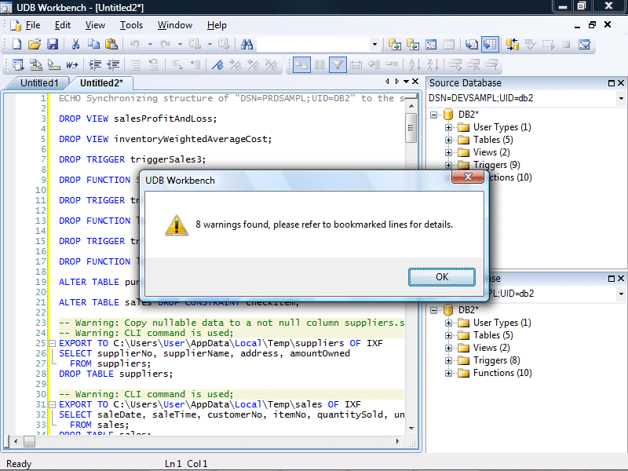Screen dimensions: 628x471
Task: Click the blue editor window icon after database icons
Action: tap(431, 45)
